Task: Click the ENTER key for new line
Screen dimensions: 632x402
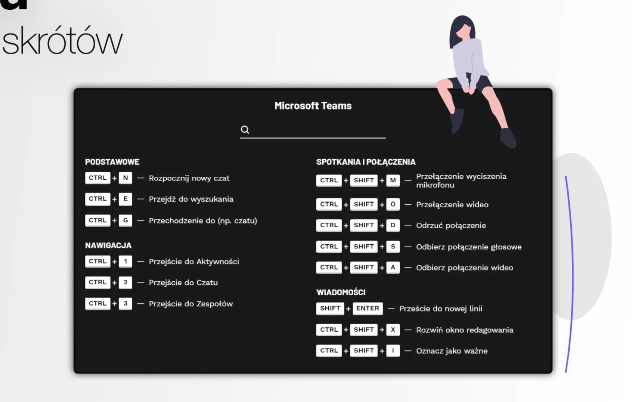Action: coord(368,308)
